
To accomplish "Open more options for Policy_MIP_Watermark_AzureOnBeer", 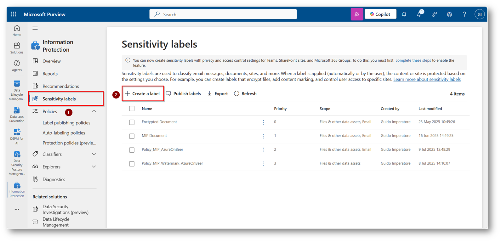I will coord(264,164).
